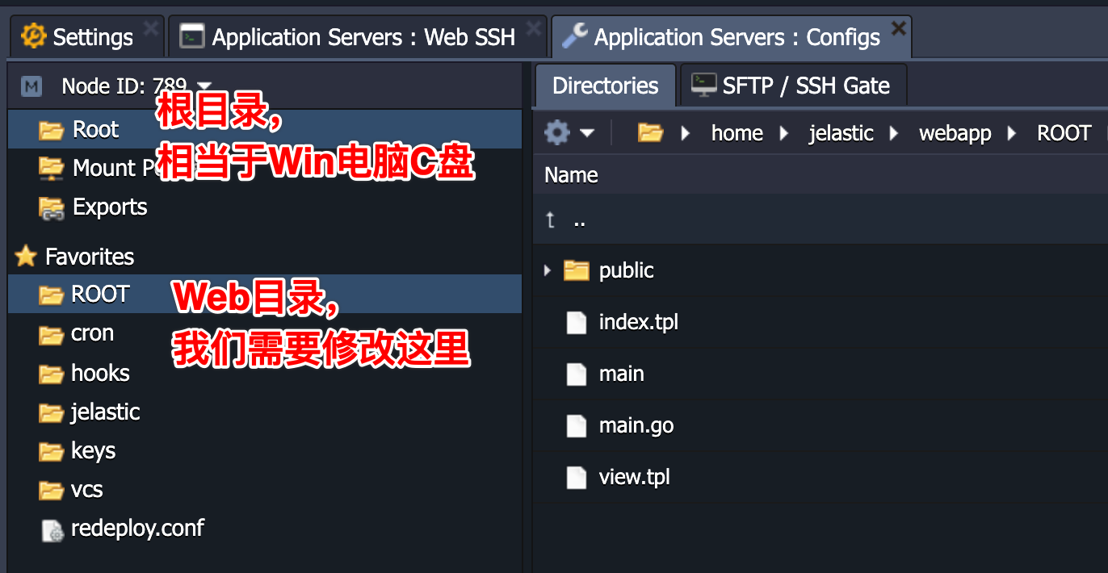Click the public folder icon in the file list

pos(576,270)
